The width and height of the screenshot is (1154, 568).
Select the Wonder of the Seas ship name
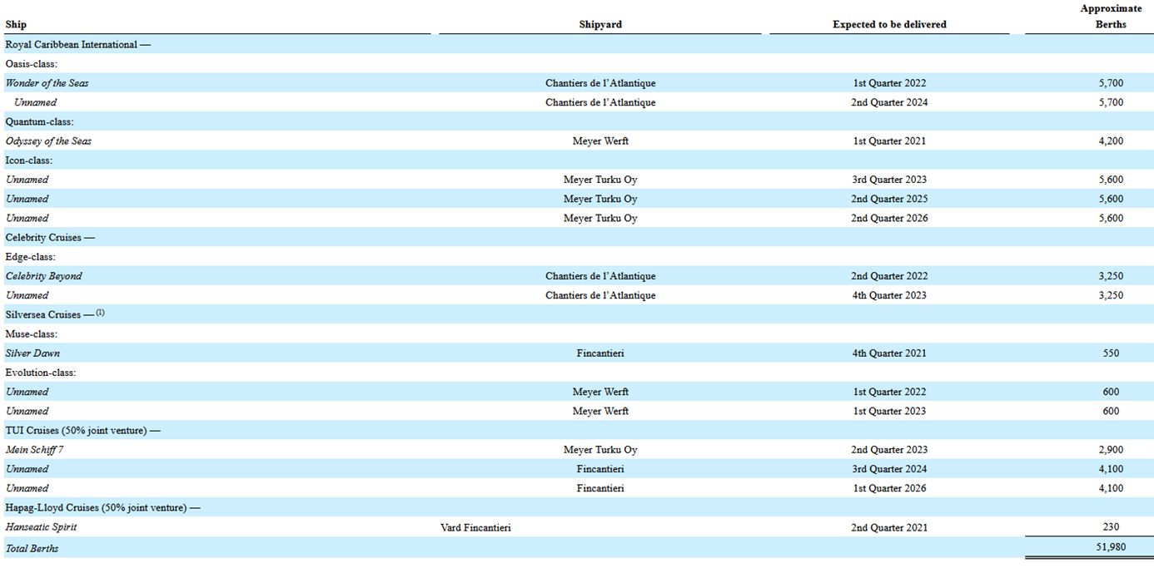[x=47, y=83]
